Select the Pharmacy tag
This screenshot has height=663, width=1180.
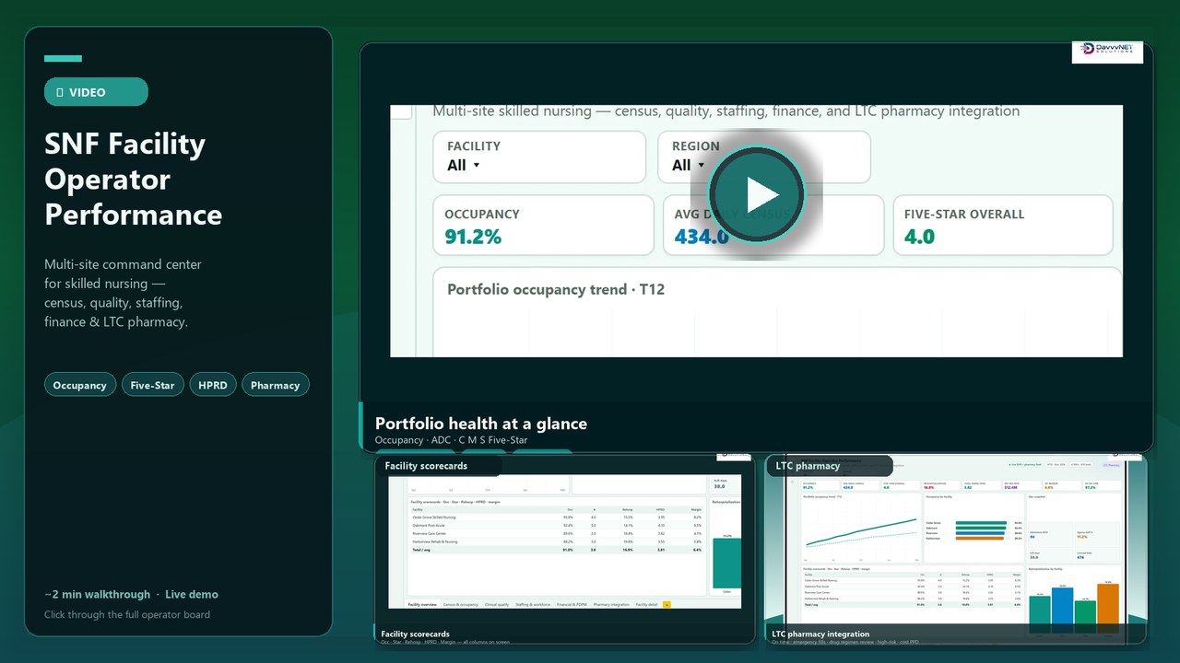click(x=275, y=385)
